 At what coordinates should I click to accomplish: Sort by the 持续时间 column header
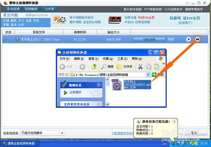point(80,32)
